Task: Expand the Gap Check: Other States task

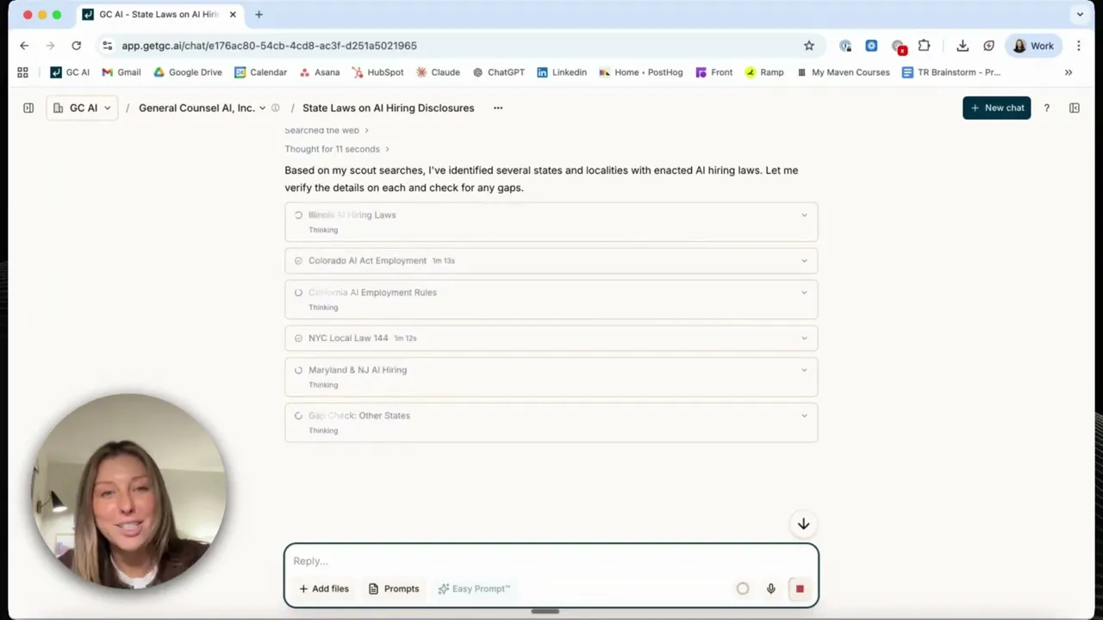Action: 551,423
